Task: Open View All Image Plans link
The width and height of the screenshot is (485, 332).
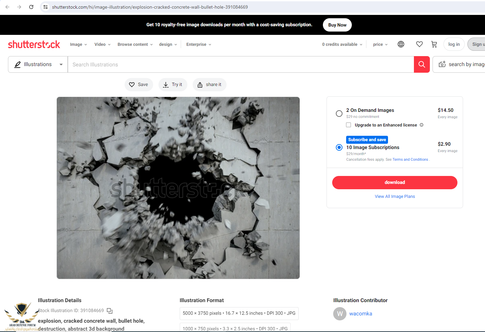Action: tap(395, 197)
